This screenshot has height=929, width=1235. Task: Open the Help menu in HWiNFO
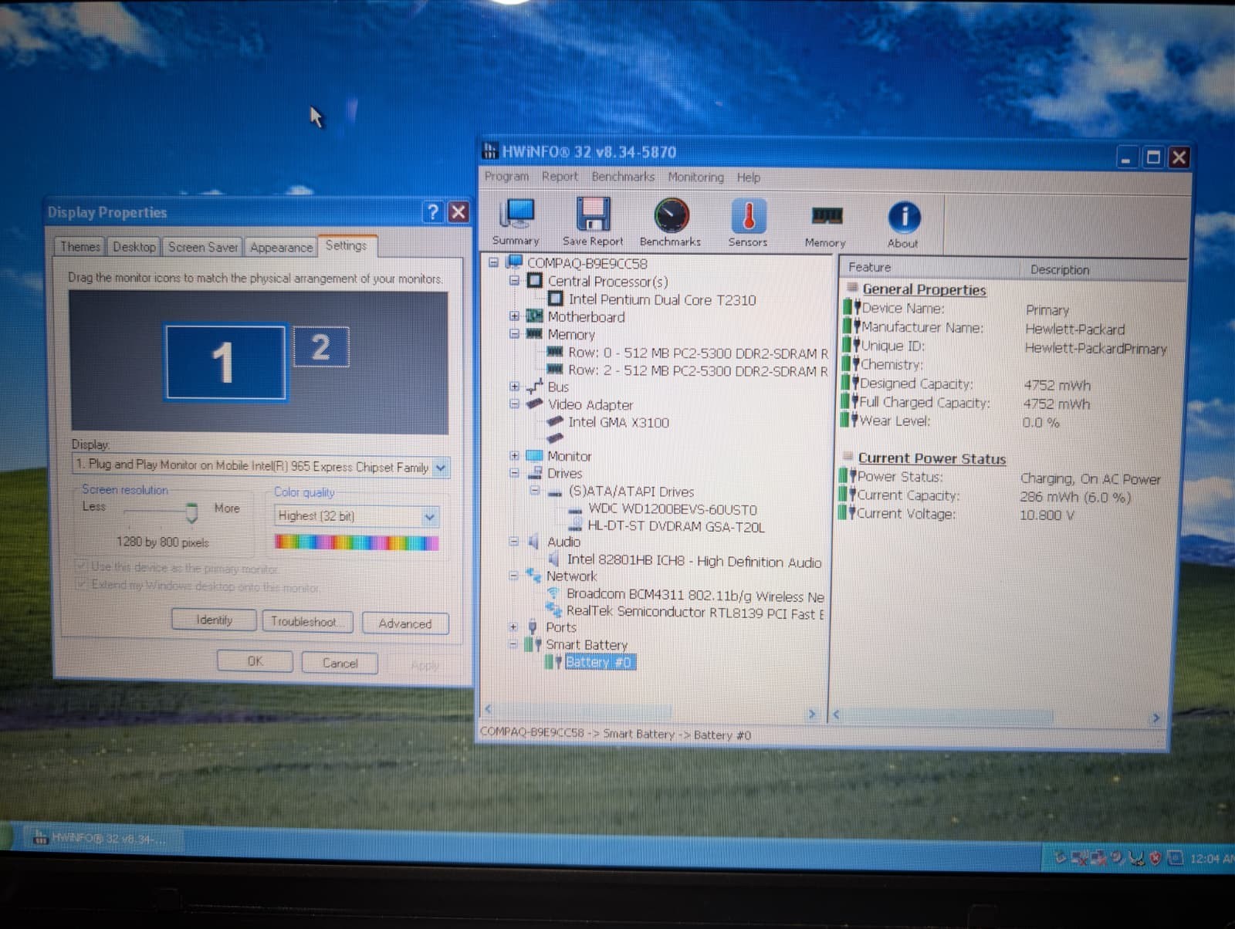click(x=748, y=177)
